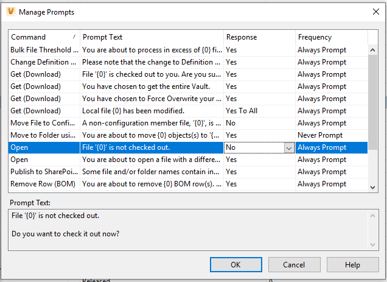Click the Prompt Text column header
This screenshot has height=282, width=387.
(152, 37)
